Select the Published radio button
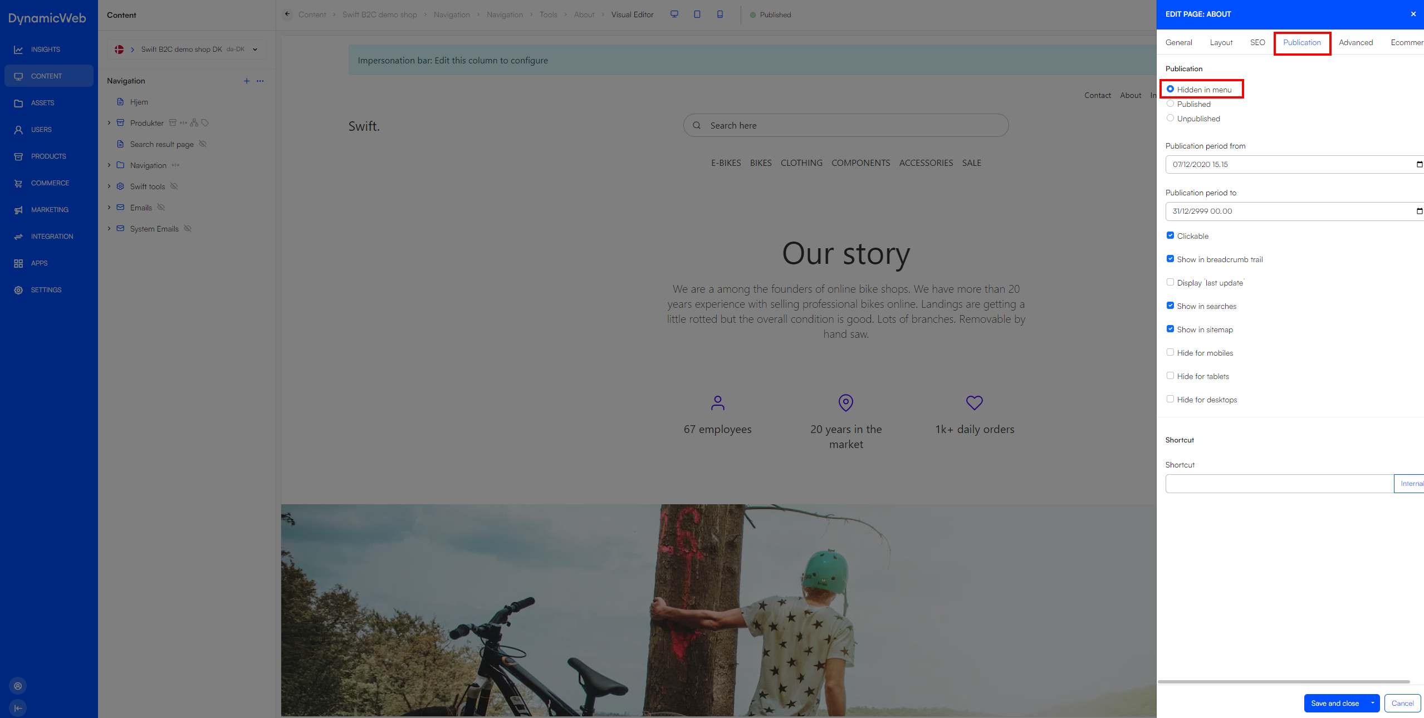 pos(1170,104)
